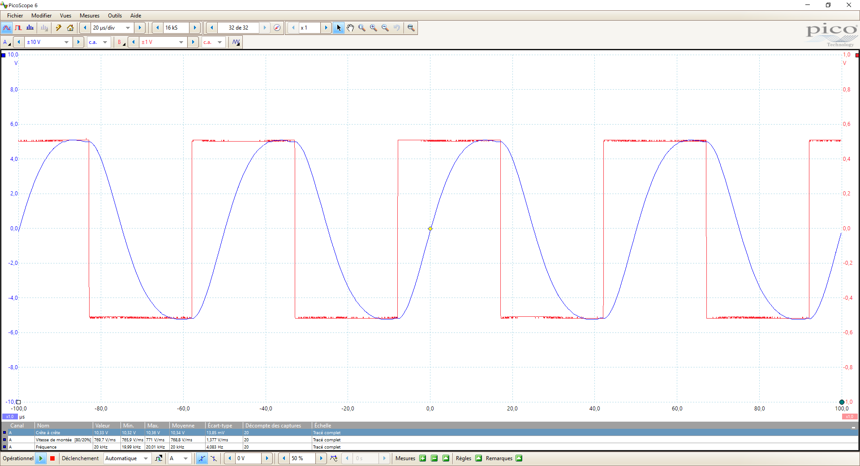The image size is (860, 466).
Task: Decrease Channel B voltage range
Action: [x=133, y=42]
